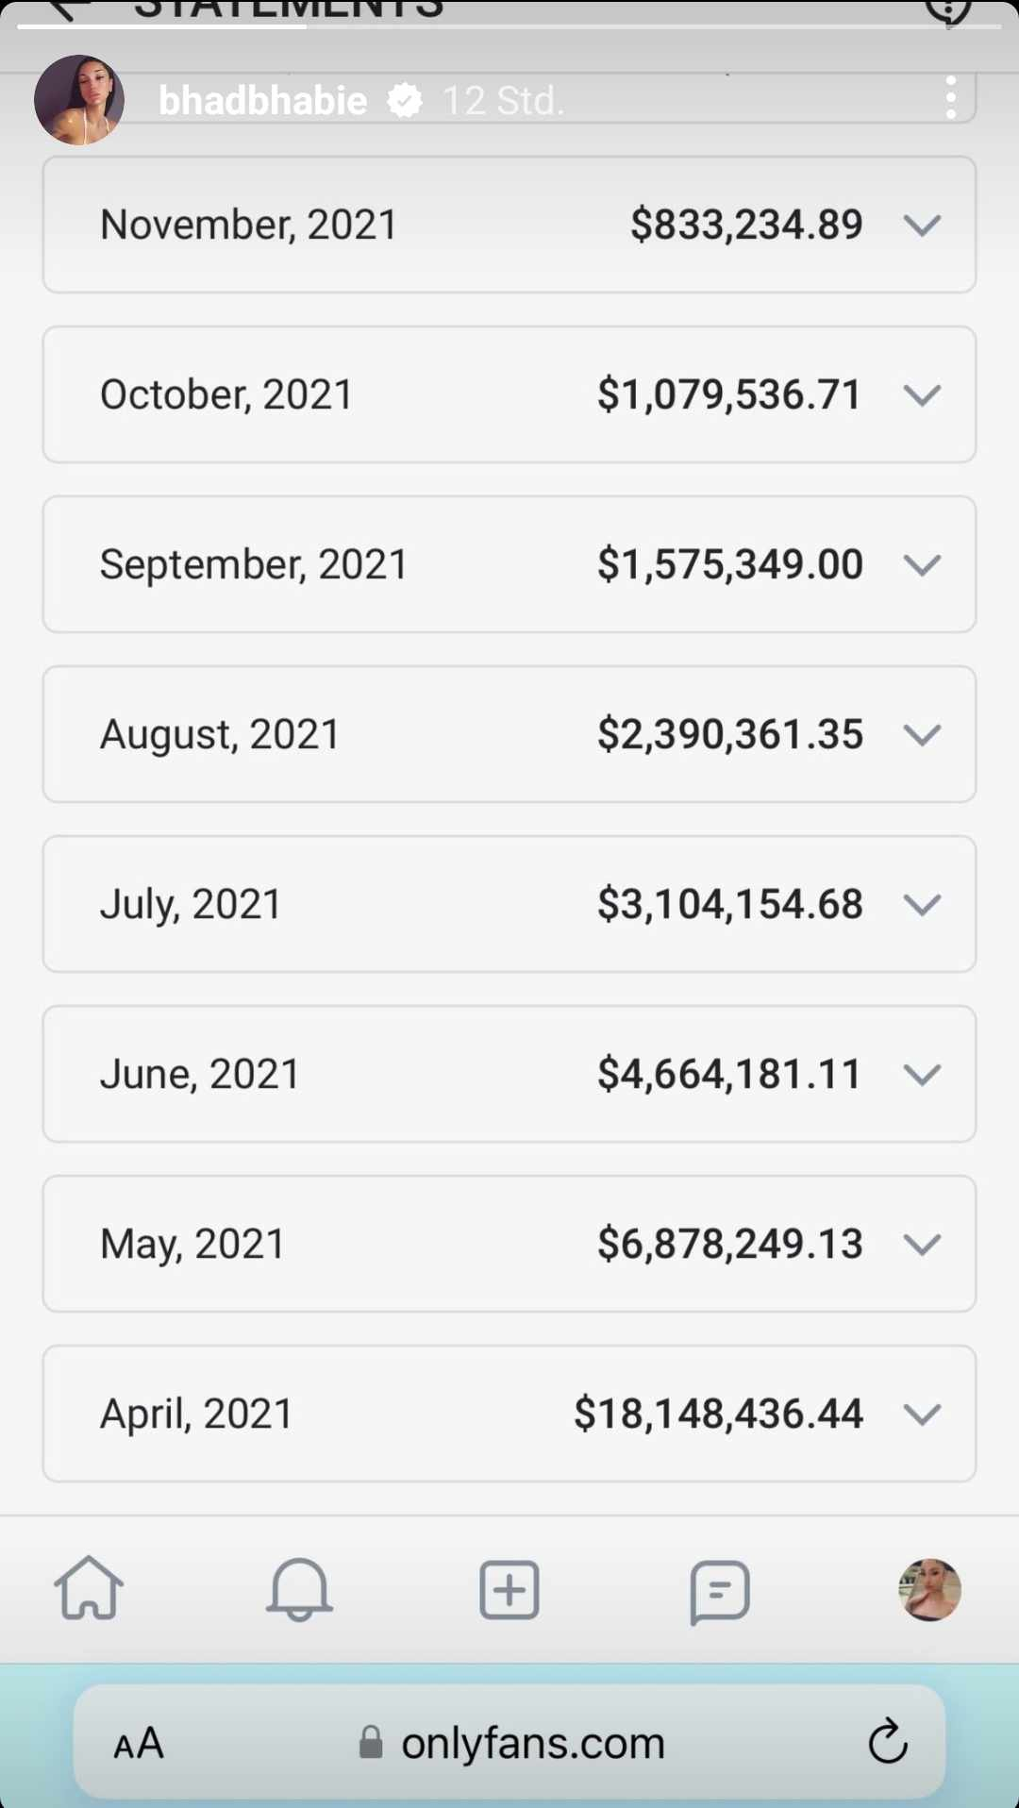The width and height of the screenshot is (1019, 1808).
Task: Open the home feed icon
Action: point(89,1589)
